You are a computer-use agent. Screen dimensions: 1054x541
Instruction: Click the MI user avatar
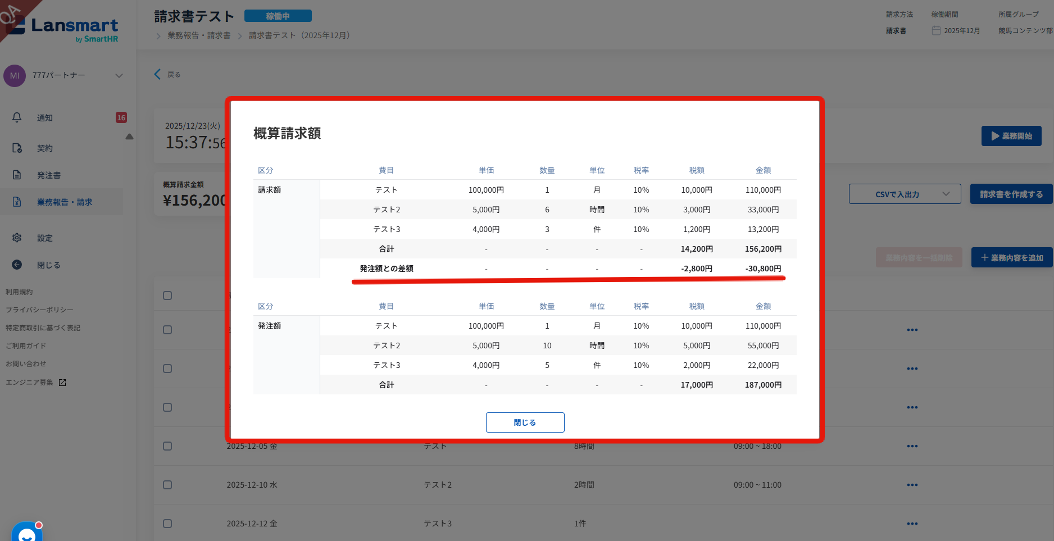tap(15, 76)
